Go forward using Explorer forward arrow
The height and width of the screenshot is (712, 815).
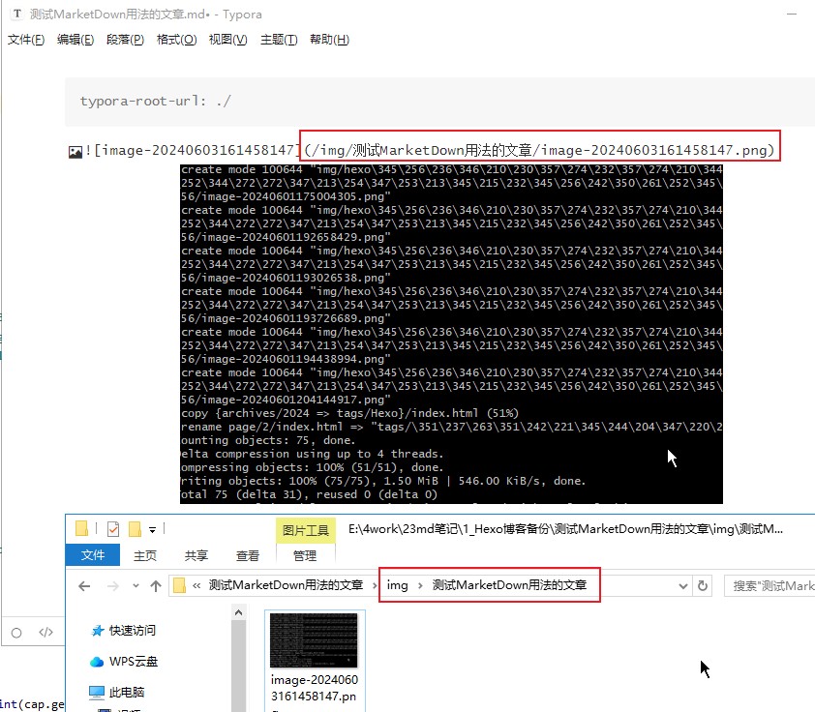(113, 586)
